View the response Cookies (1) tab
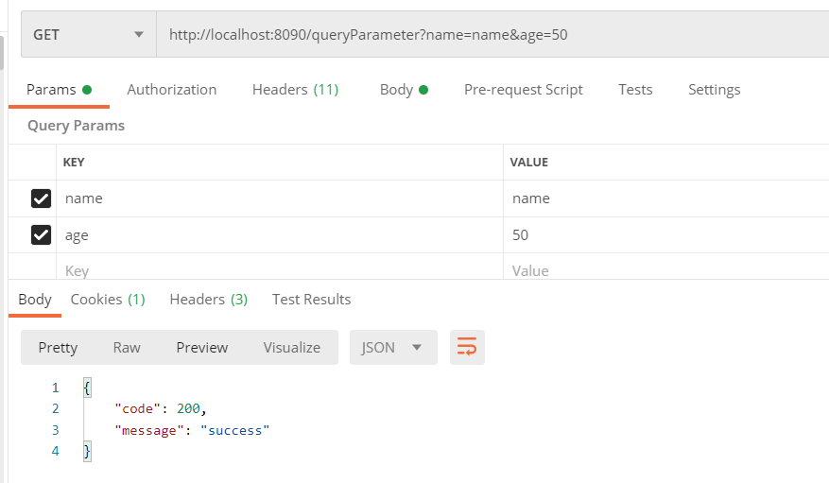 [108, 300]
